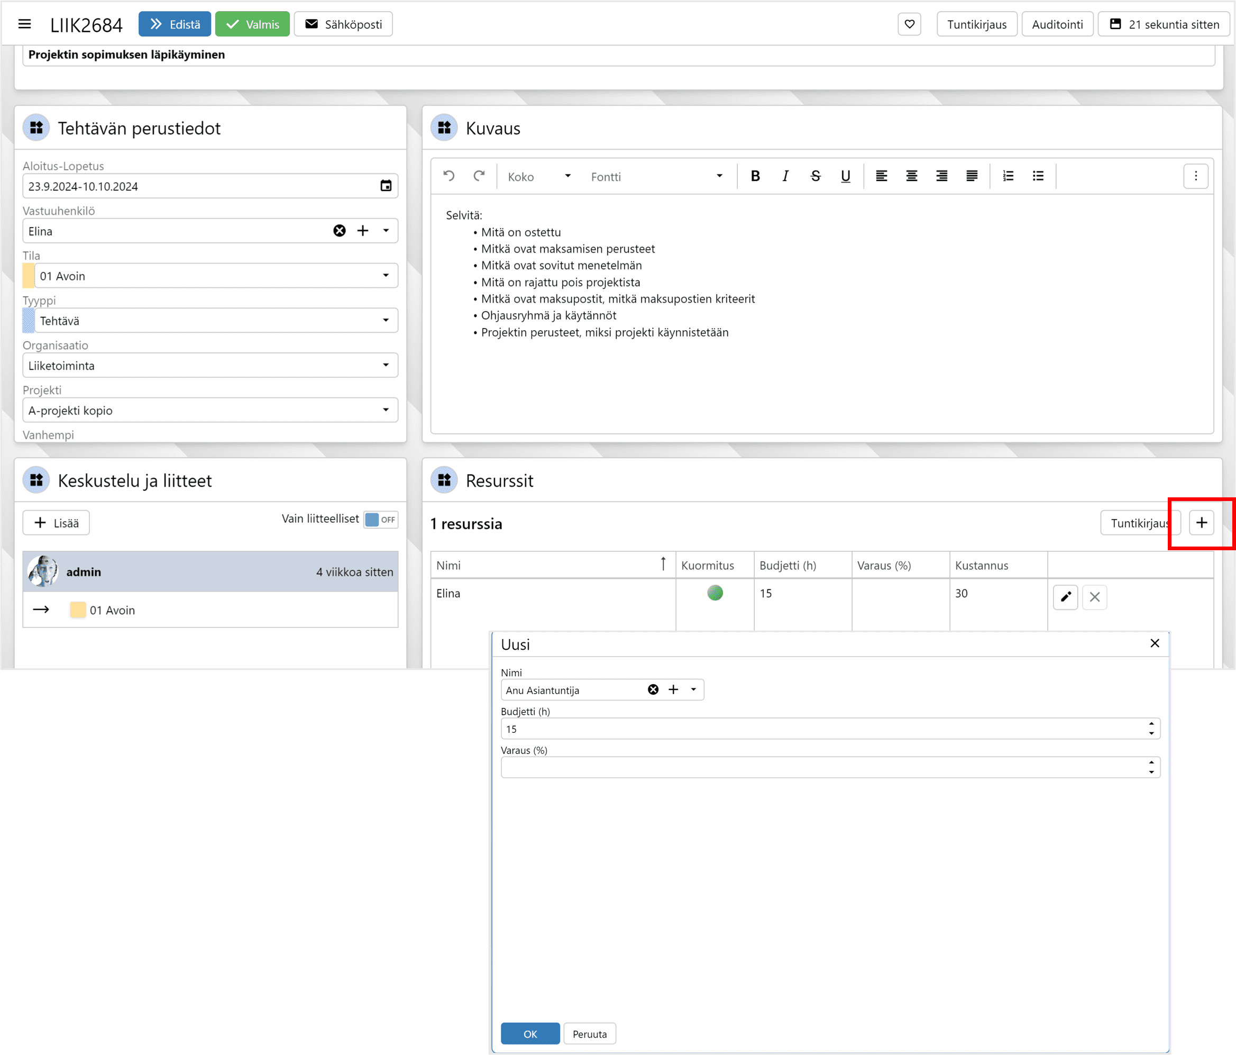Increase the Varaus (%) stepper value
Viewport: 1236px width, 1055px height.
(1151, 762)
